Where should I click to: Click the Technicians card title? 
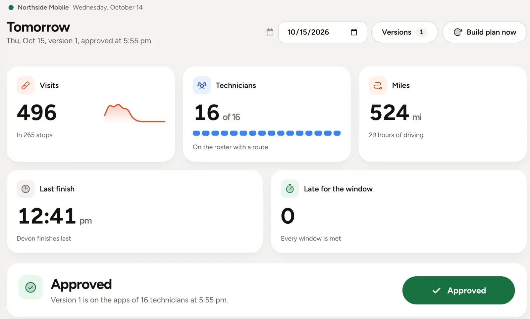(236, 85)
